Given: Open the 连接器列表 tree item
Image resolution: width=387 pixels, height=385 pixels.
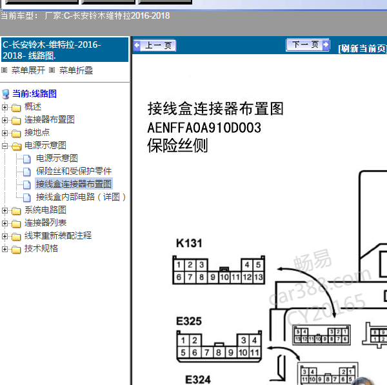Looking at the screenshot, I should click(45, 222).
